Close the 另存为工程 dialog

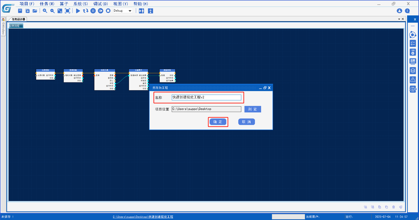pyautogui.click(x=269, y=88)
